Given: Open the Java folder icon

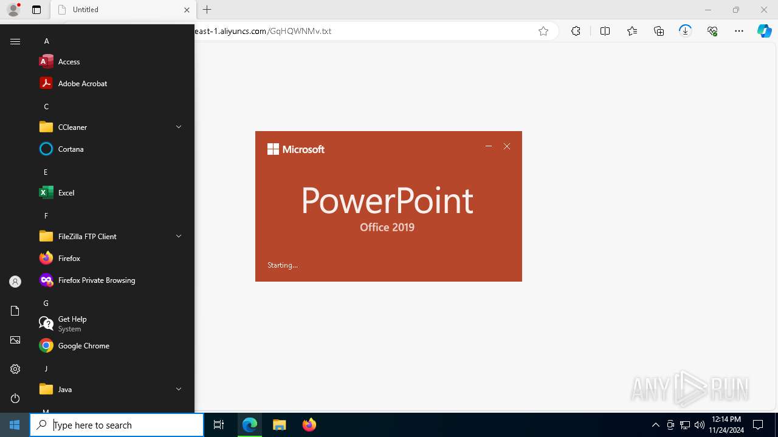Looking at the screenshot, I should tap(46, 389).
